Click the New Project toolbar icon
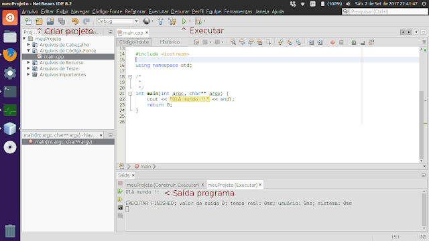Viewport: 429px width, 241px height. point(39,21)
